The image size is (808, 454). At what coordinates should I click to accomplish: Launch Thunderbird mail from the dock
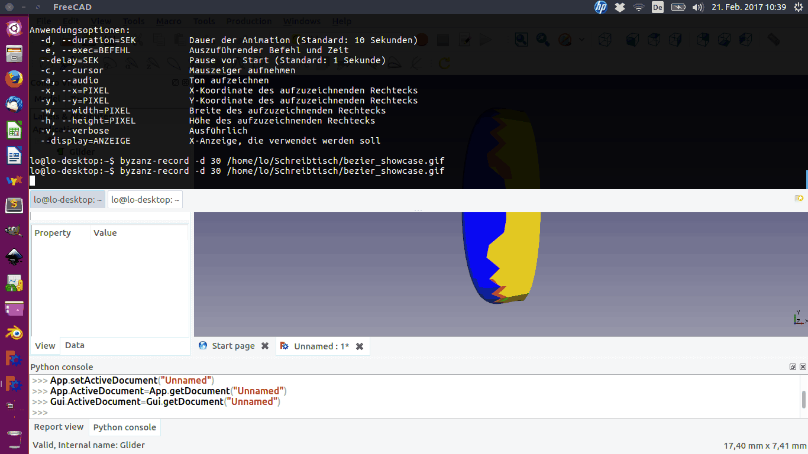[14, 105]
